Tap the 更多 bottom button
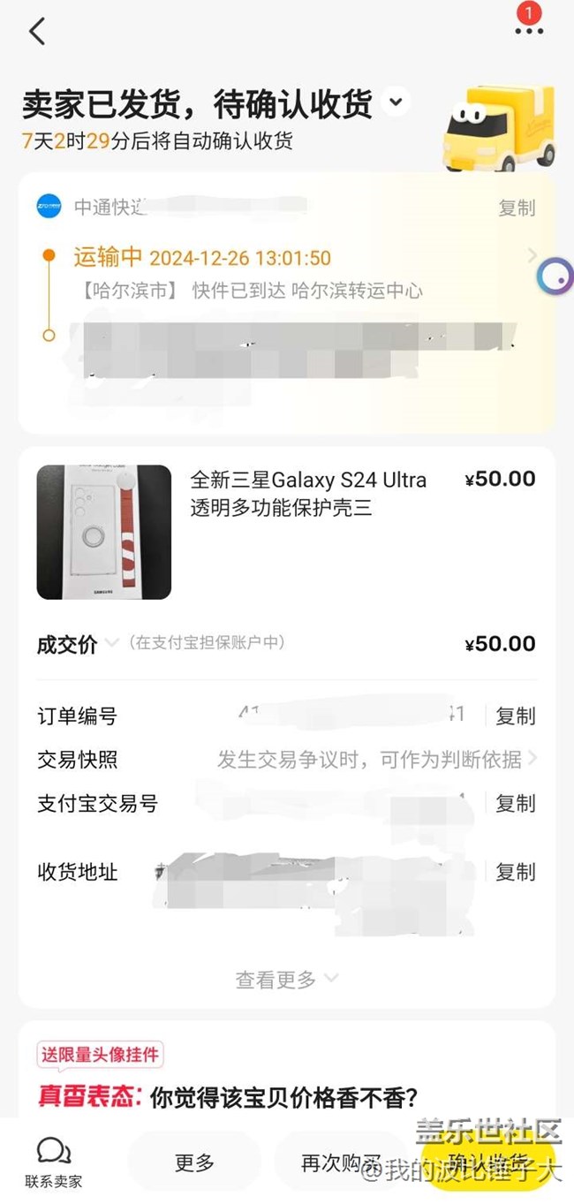 tap(194, 1162)
